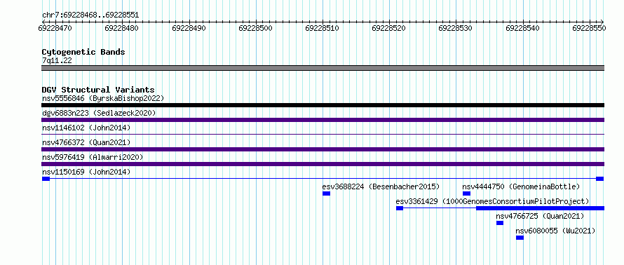Open the nsv5556846 (ByrskaBishop2022) label
Viewport: 624px width, 265px height.
pos(103,98)
